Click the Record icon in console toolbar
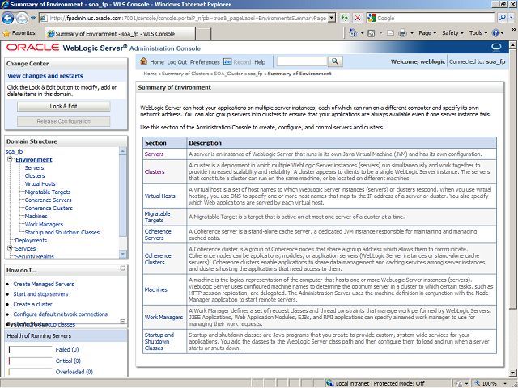 click(x=227, y=62)
